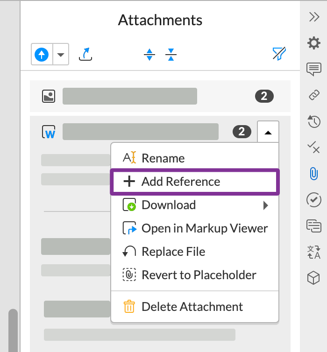This screenshot has width=327, height=352.
Task: Collapse all attachments in the list
Action: coord(171,55)
